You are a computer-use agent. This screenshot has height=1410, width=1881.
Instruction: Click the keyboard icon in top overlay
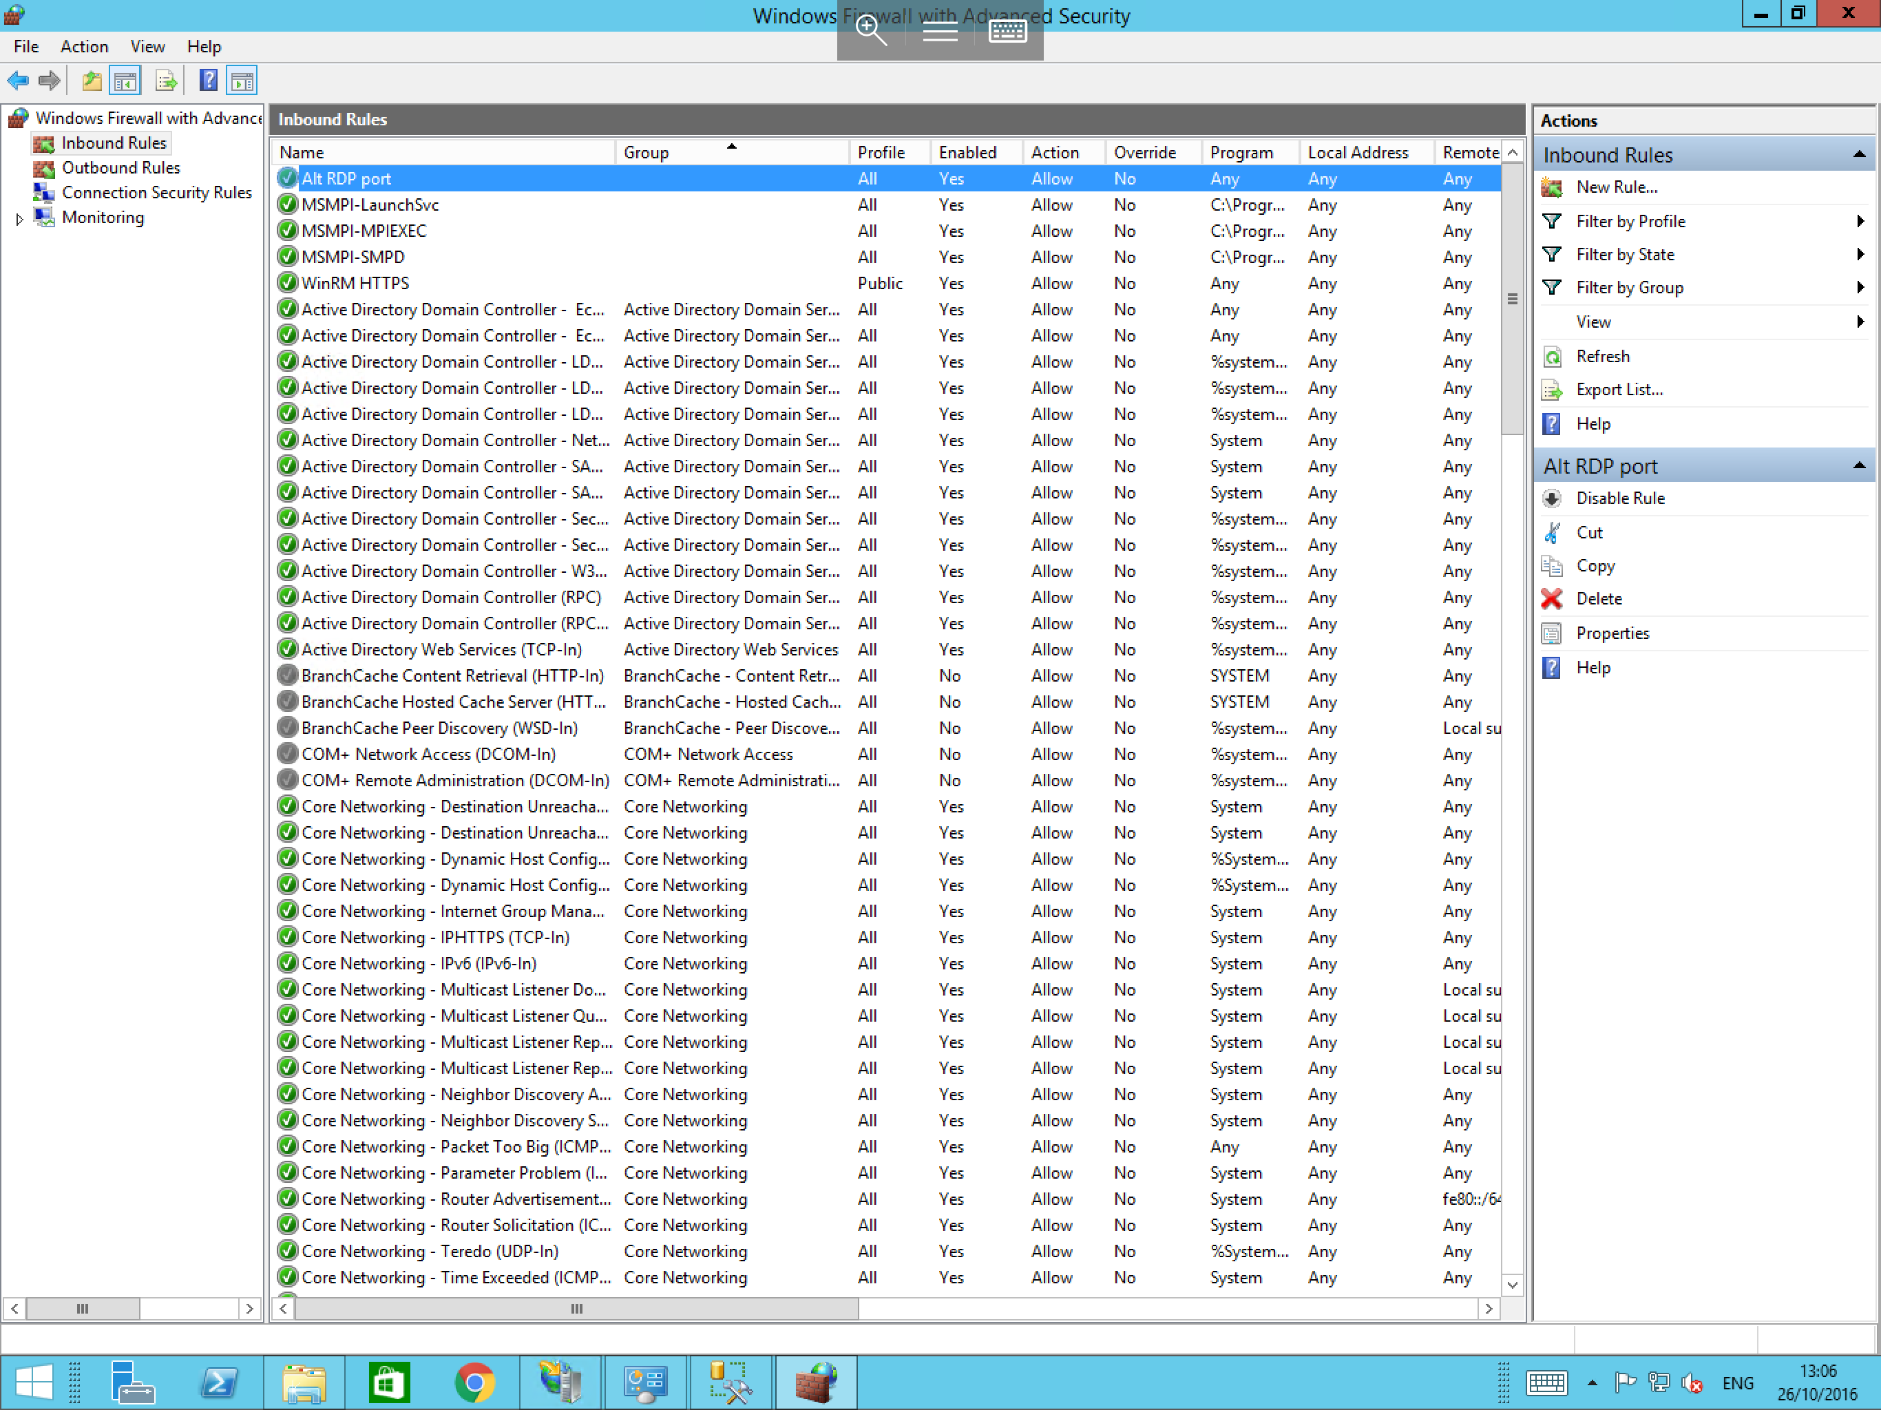pyautogui.click(x=1009, y=32)
